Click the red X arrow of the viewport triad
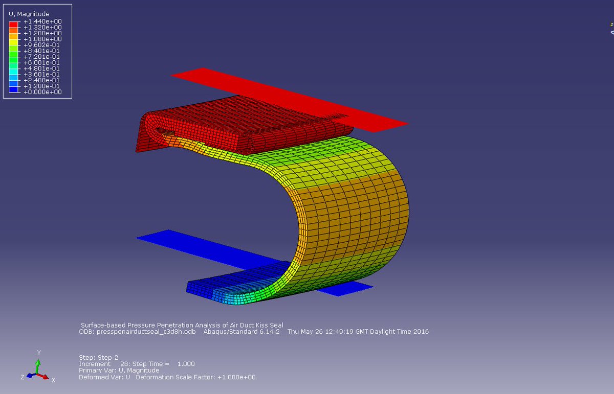The height and width of the screenshot is (394, 614). [x=42, y=377]
